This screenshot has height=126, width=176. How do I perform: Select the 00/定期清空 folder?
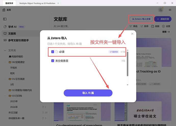pos(17,62)
